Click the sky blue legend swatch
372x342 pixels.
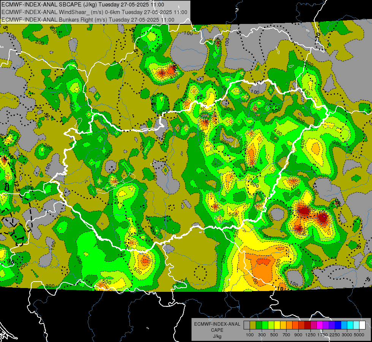click(344, 325)
